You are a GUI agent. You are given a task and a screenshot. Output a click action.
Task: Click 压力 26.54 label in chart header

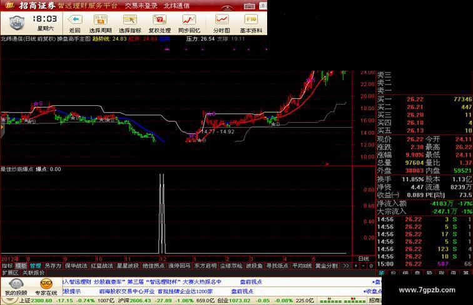[x=200, y=39]
